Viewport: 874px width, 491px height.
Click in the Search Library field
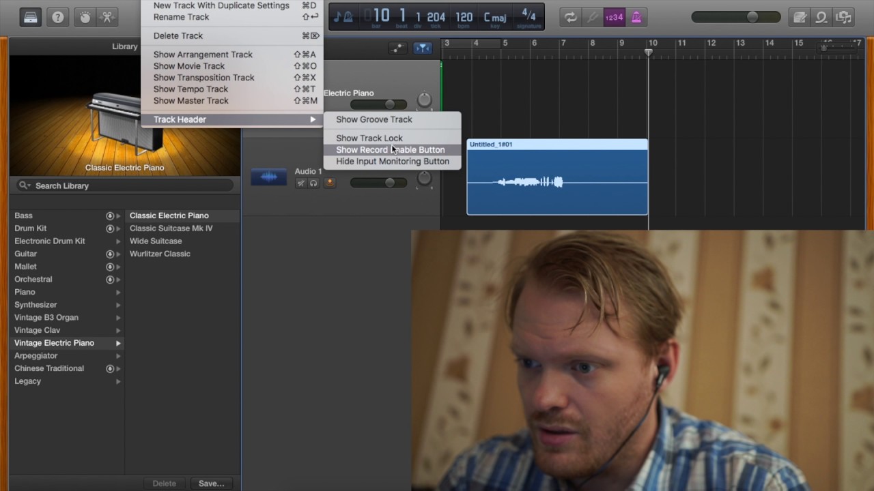coord(125,185)
